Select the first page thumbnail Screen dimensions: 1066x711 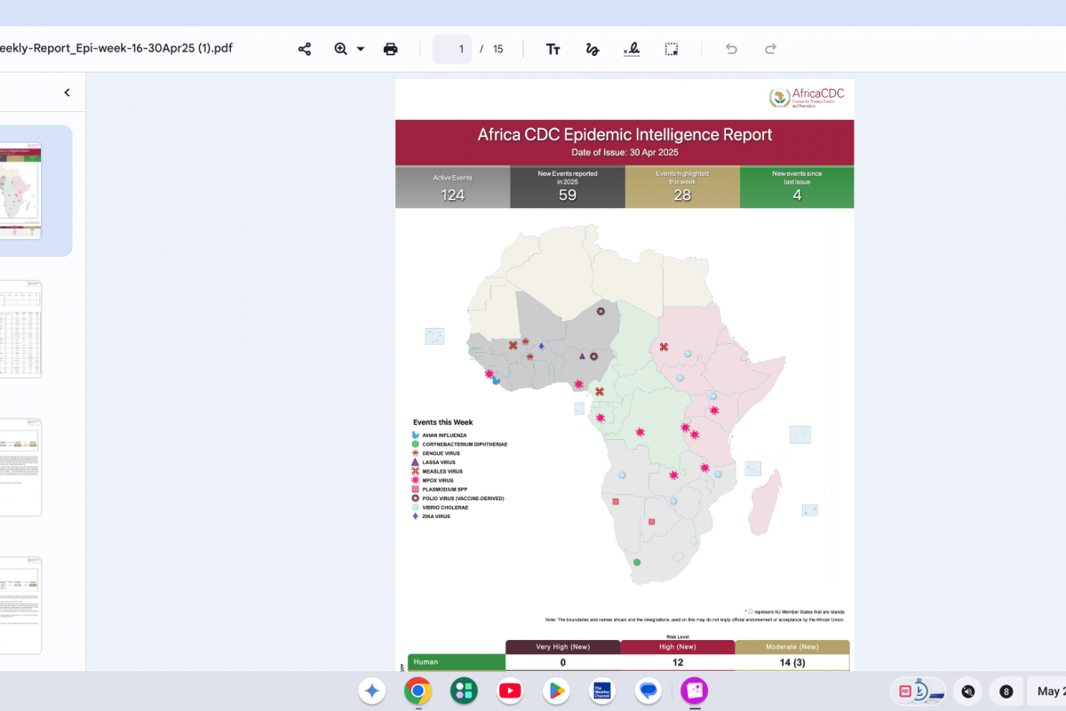[x=20, y=189]
